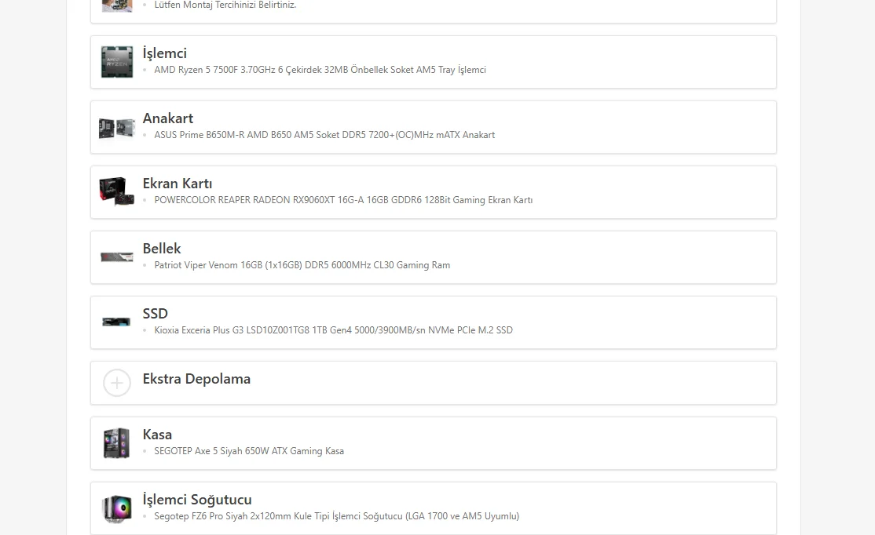Expand the Ekran Kartı section
875x535 pixels.
tap(178, 184)
